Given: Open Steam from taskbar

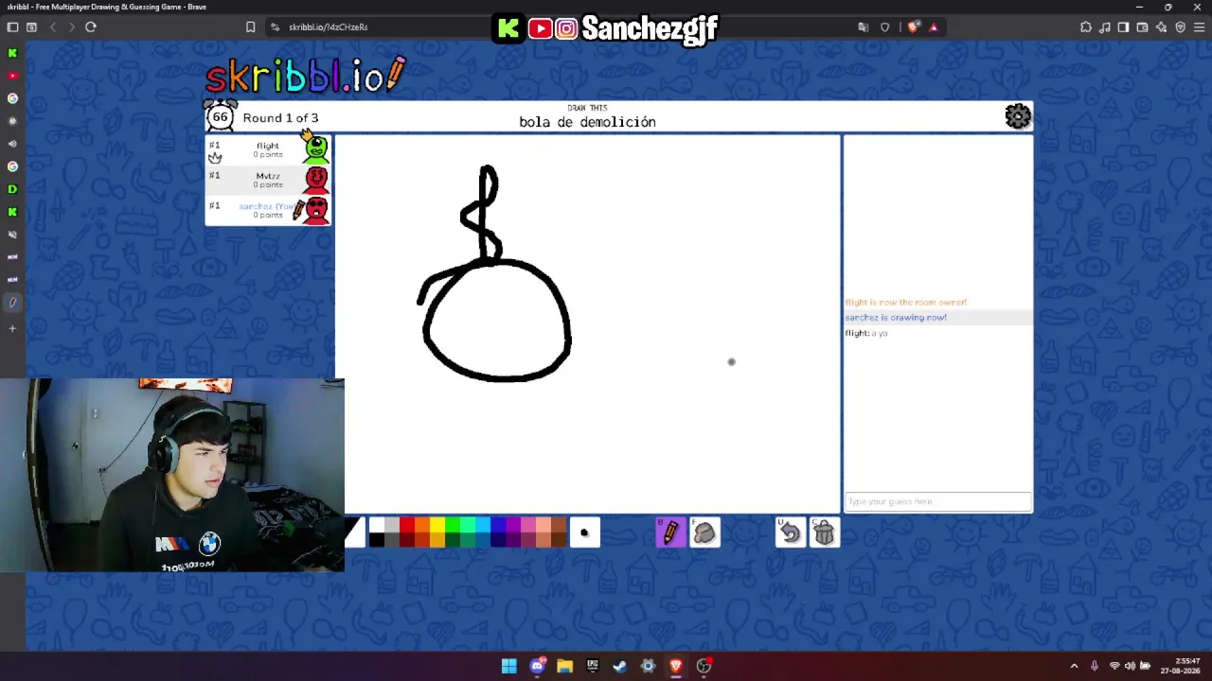Looking at the screenshot, I should pos(620,666).
